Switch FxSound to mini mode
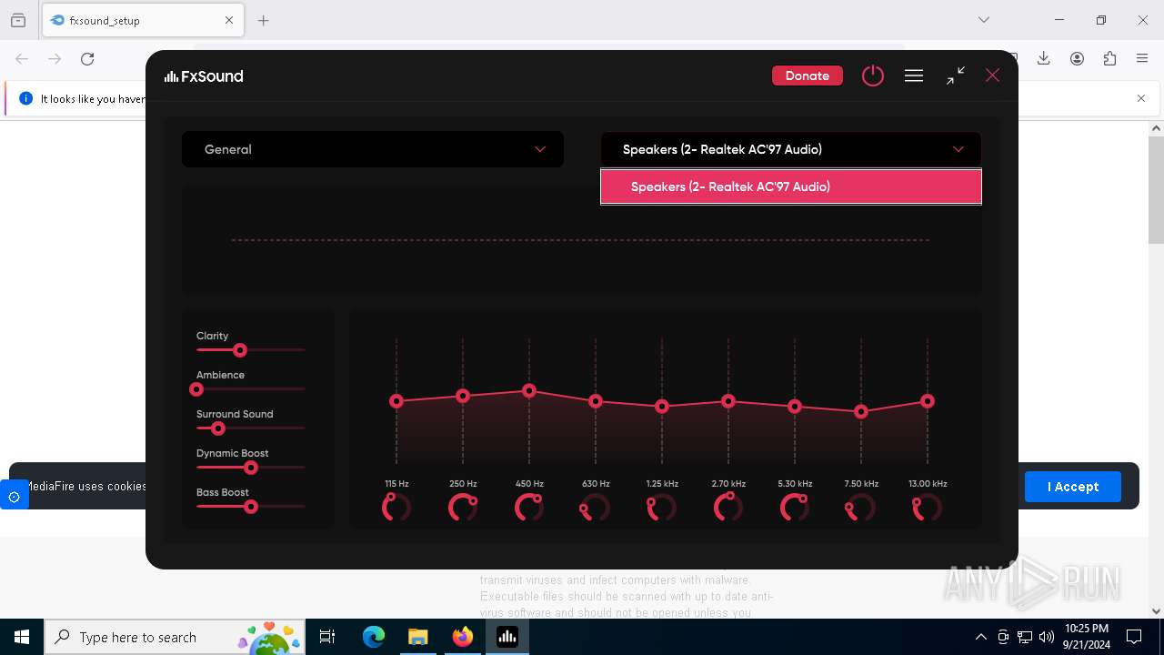This screenshot has width=1164, height=655. [955, 76]
